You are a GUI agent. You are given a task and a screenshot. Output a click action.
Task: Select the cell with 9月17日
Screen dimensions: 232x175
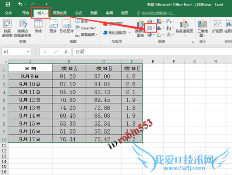[x=30, y=139]
